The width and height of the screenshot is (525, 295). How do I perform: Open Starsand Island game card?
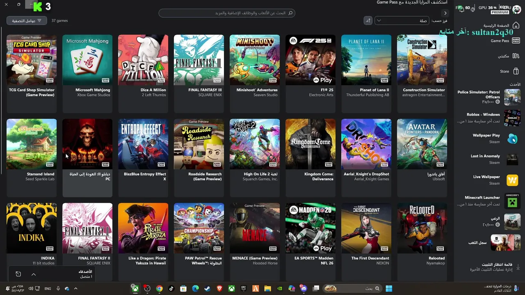pos(32,157)
